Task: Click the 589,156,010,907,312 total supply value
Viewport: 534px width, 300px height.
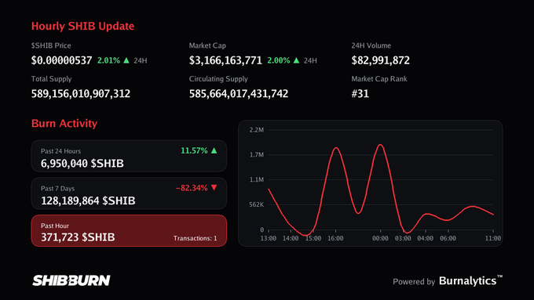Action: click(x=81, y=94)
